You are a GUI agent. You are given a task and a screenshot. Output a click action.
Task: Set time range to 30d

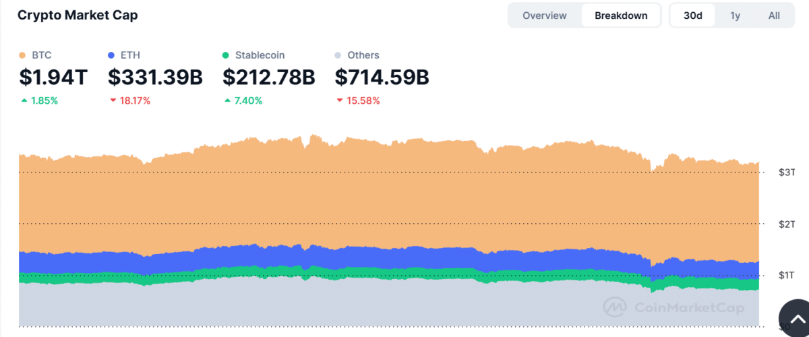[x=693, y=16]
